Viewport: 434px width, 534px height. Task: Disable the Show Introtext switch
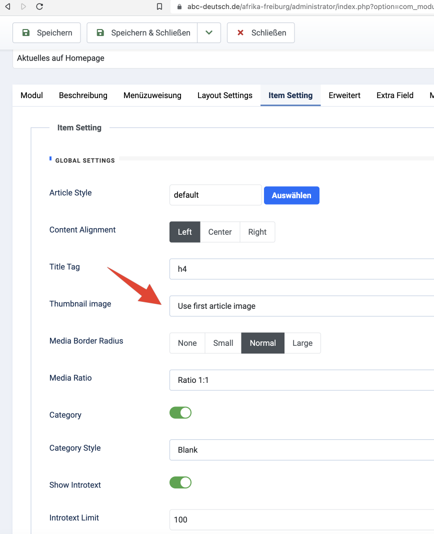[180, 482]
